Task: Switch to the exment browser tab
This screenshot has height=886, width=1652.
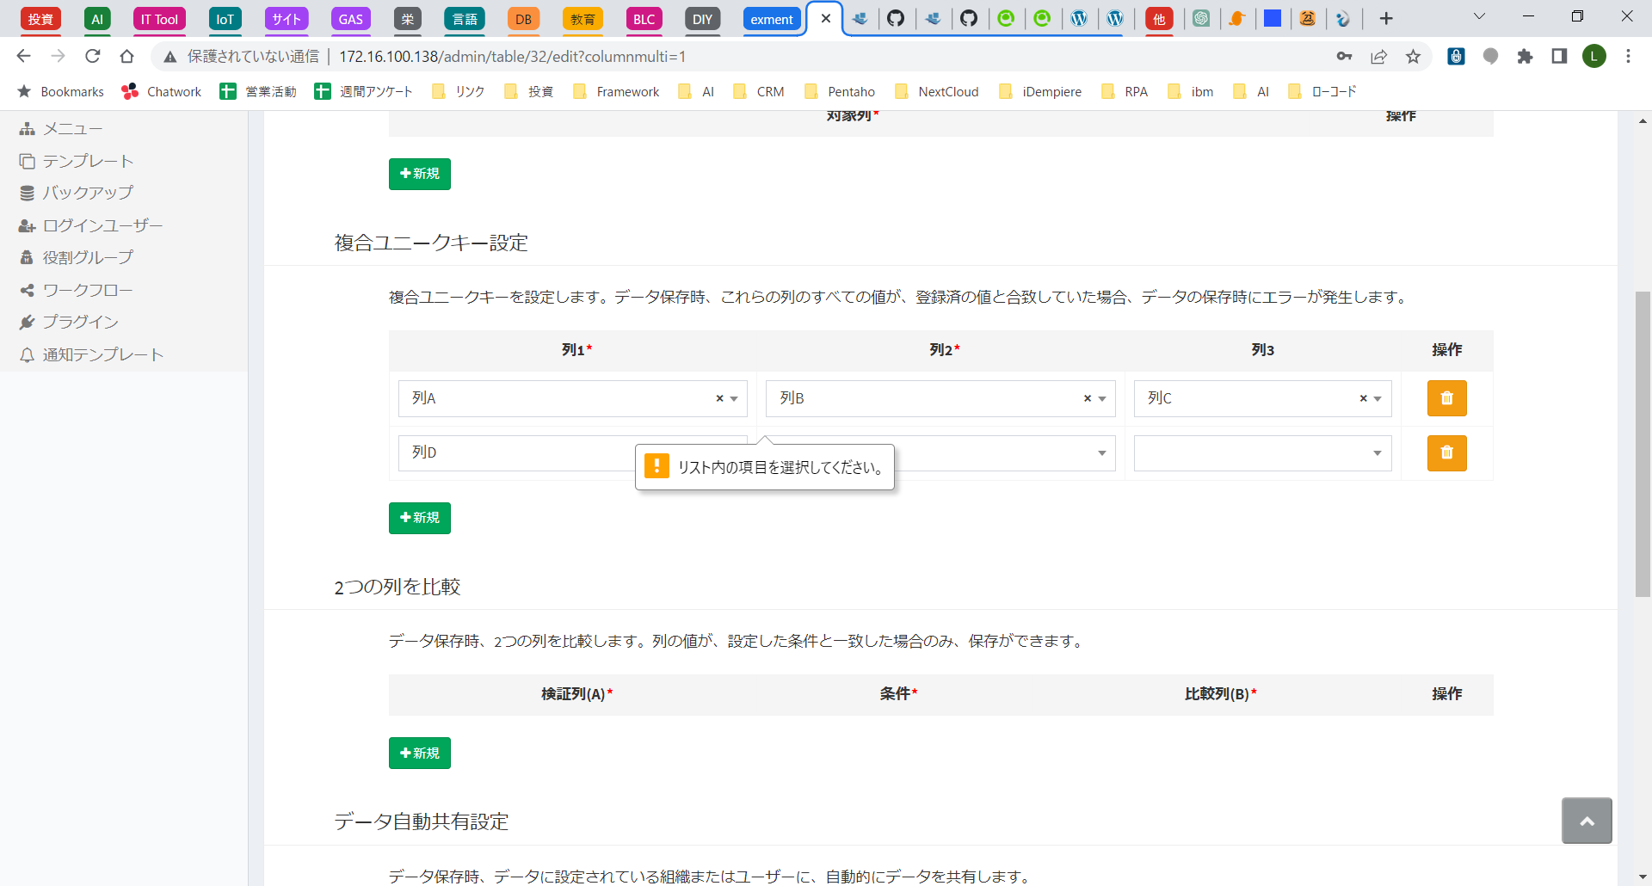Action: 771,18
